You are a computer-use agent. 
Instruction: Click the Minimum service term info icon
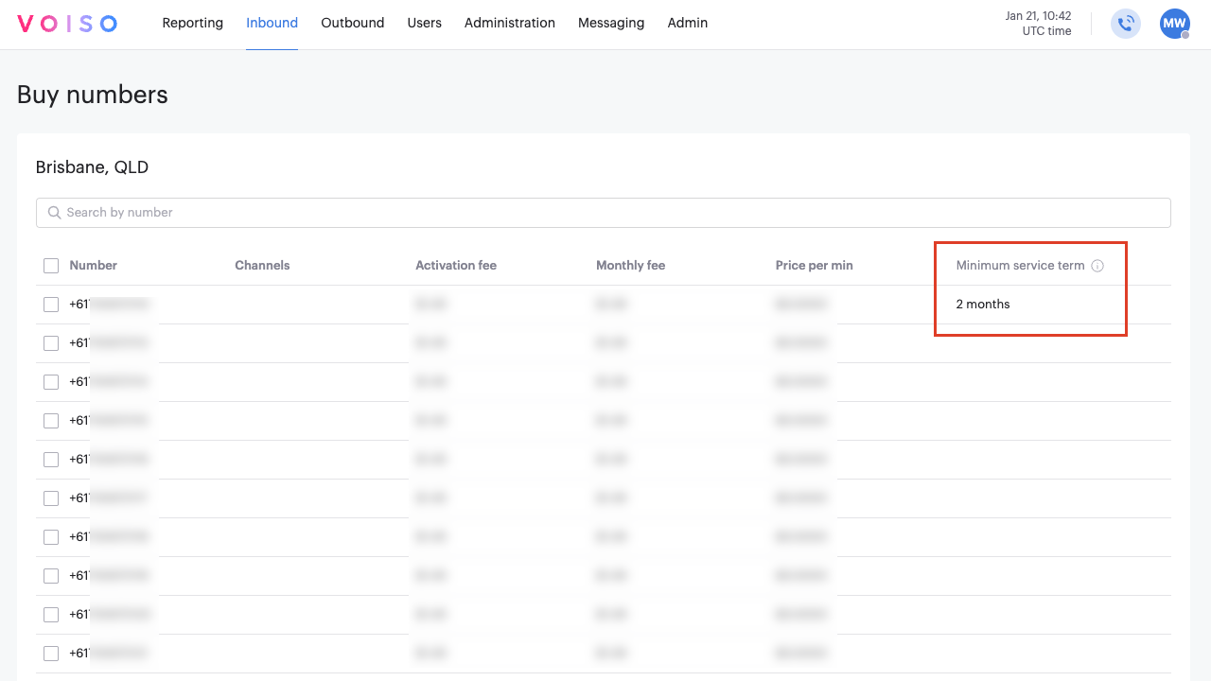pos(1097,266)
